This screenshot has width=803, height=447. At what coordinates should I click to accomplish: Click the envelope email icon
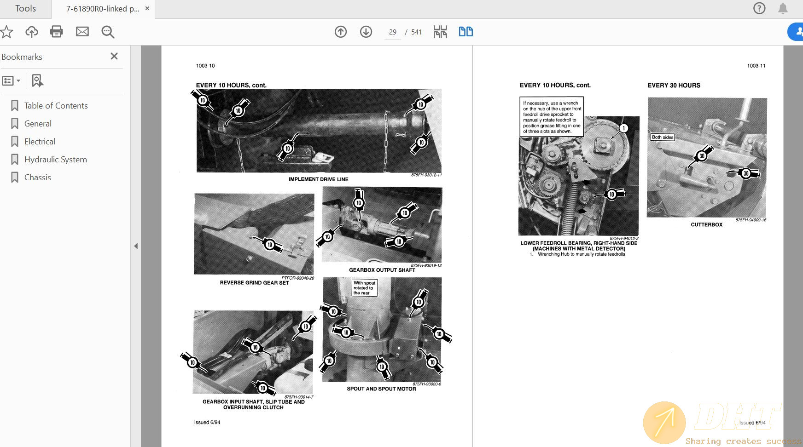pos(82,32)
